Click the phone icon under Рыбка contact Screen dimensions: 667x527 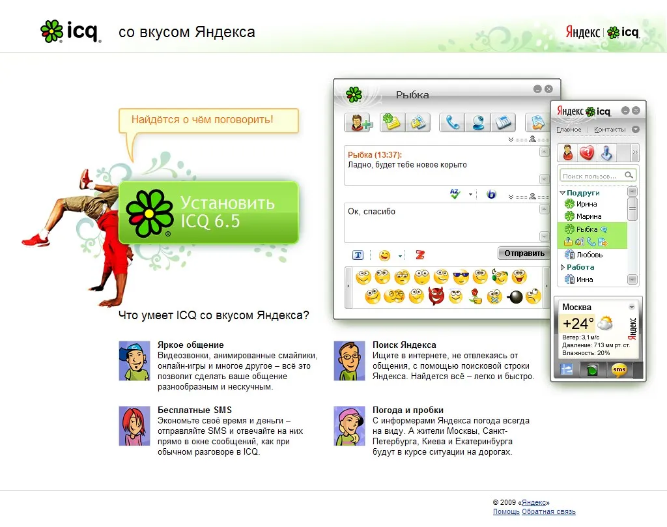point(591,242)
